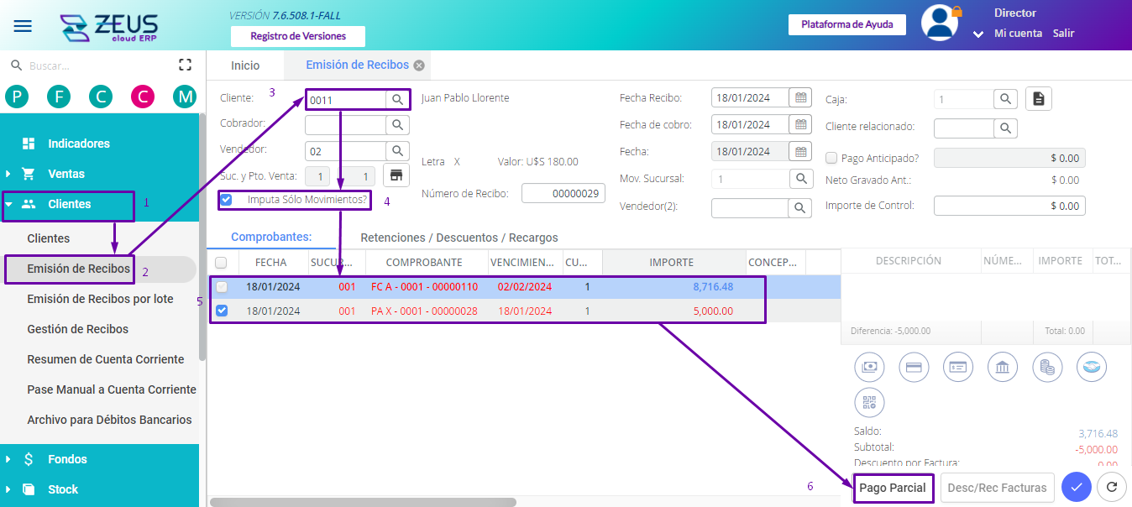Confirm receipt with blue checkmark button

(x=1076, y=487)
